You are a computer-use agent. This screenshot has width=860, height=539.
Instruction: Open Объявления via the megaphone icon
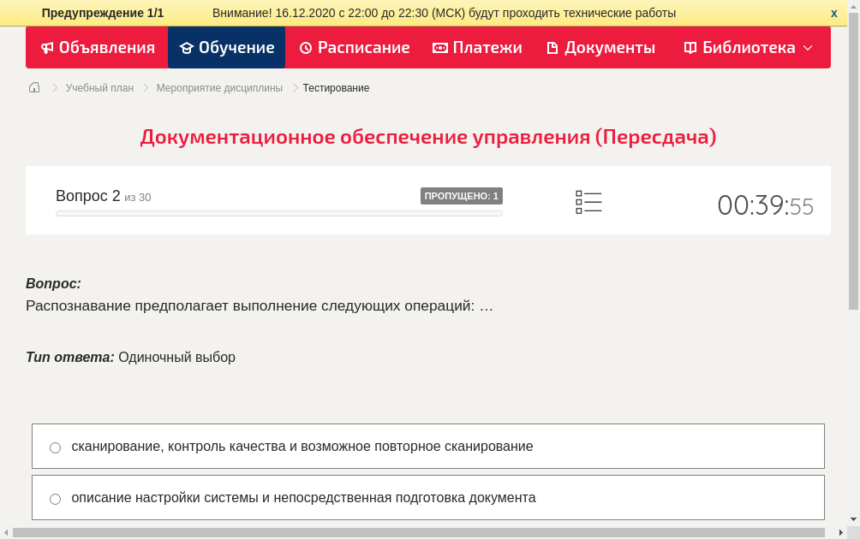[x=47, y=48]
